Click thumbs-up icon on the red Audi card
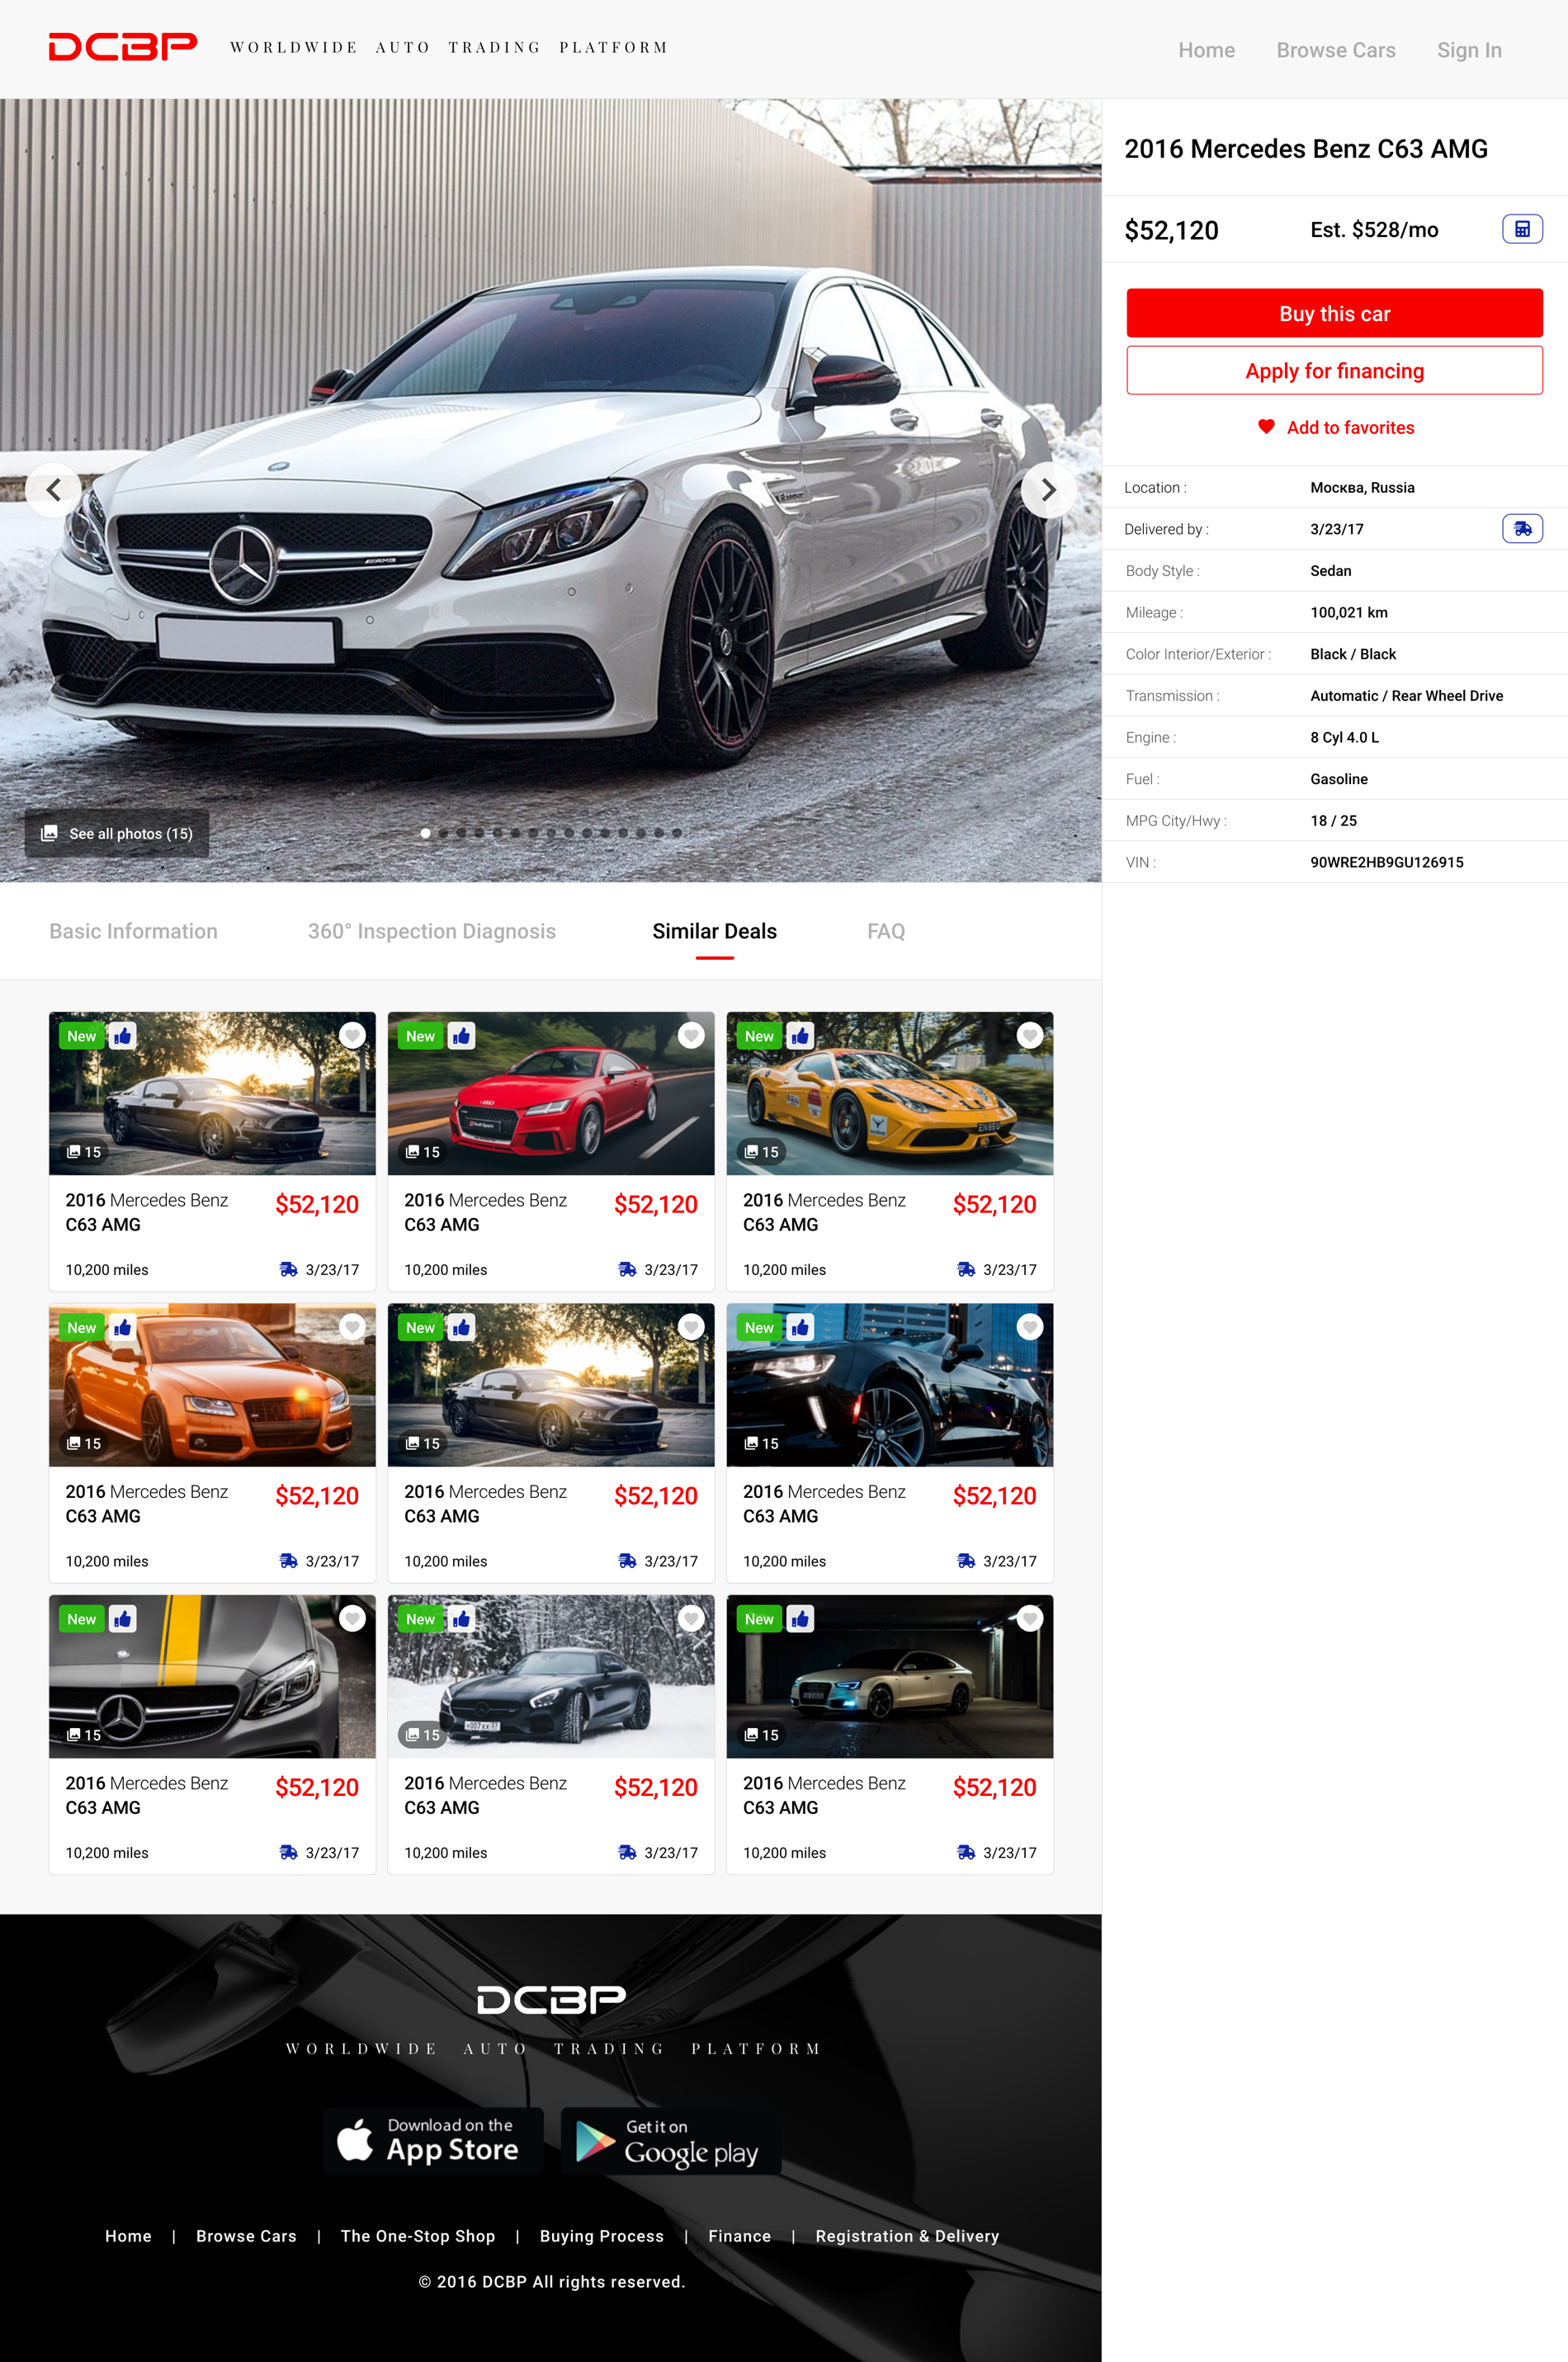 tap(461, 1036)
